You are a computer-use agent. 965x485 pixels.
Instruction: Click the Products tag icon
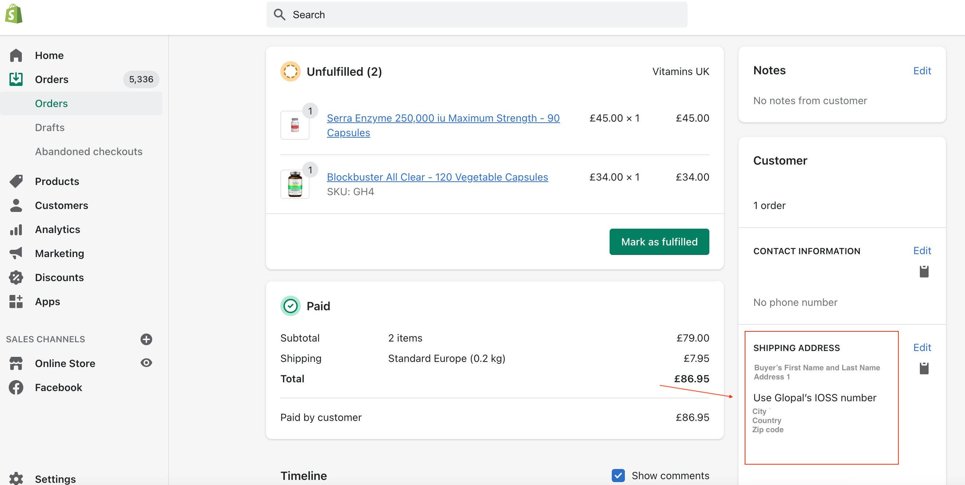[16, 181]
